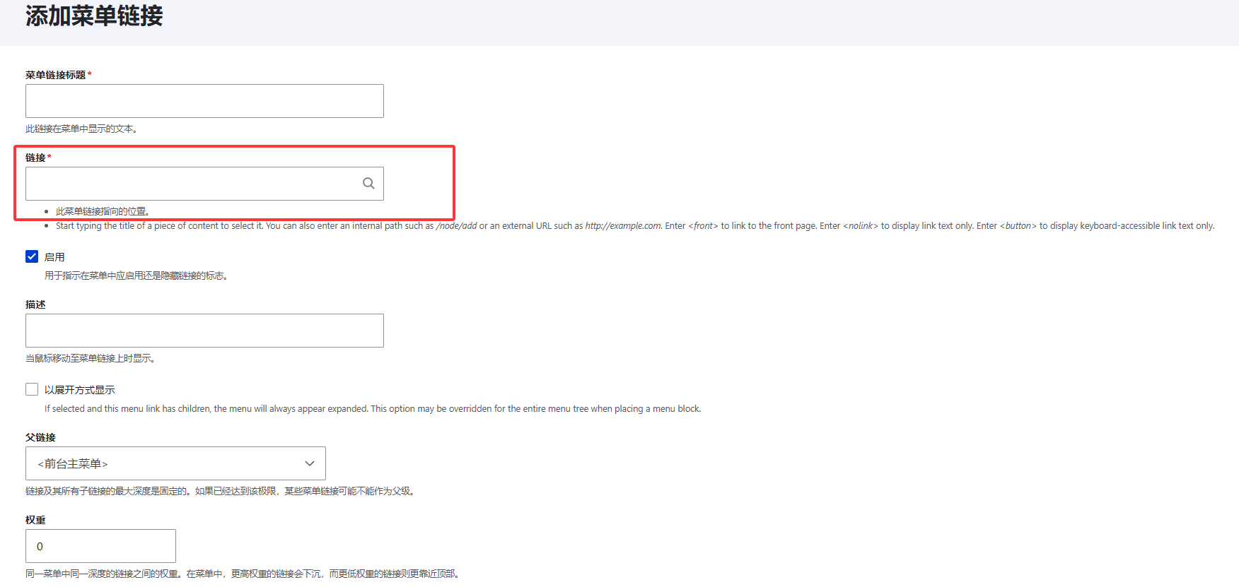
Task: Click the 父链接 field label
Action: 40,437
